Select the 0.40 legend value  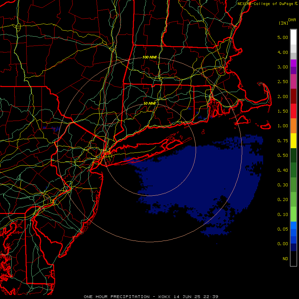(283, 170)
